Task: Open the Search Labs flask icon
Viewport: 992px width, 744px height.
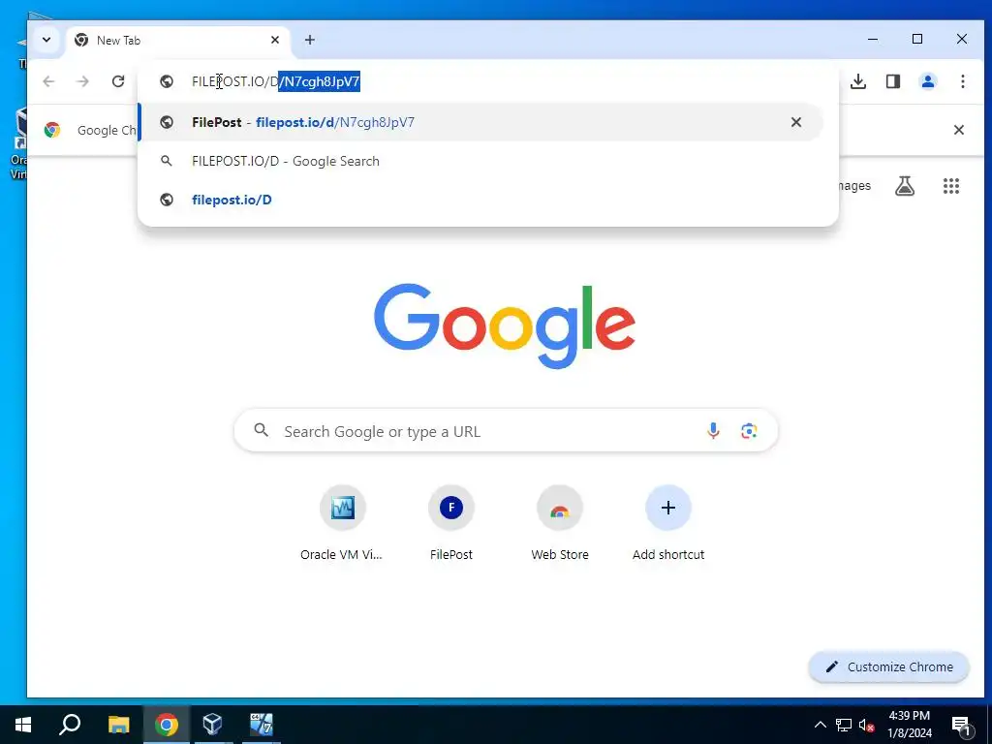Action: [x=905, y=186]
